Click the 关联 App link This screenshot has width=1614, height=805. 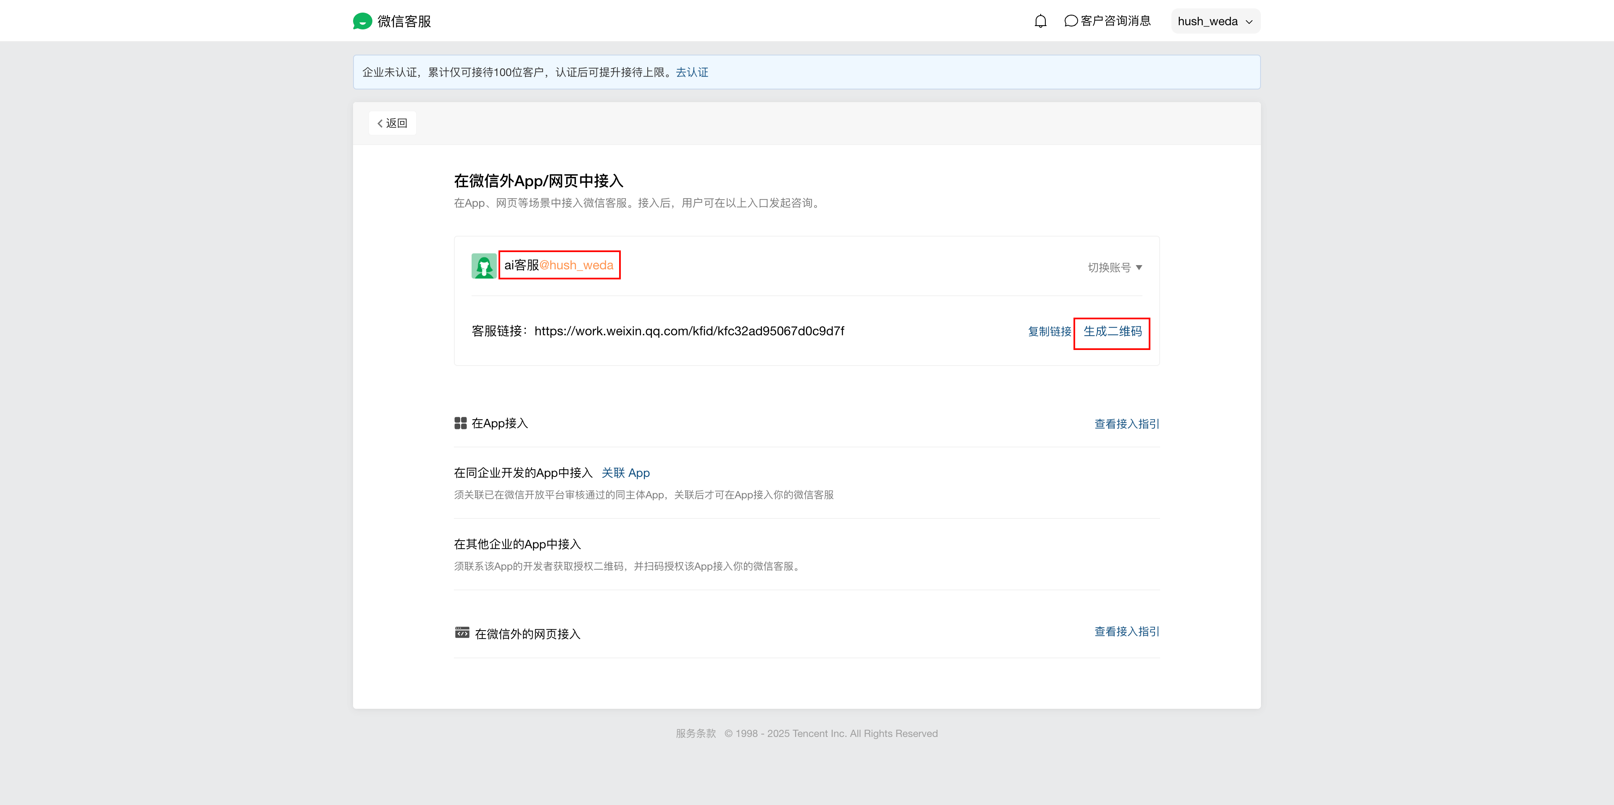(x=625, y=473)
